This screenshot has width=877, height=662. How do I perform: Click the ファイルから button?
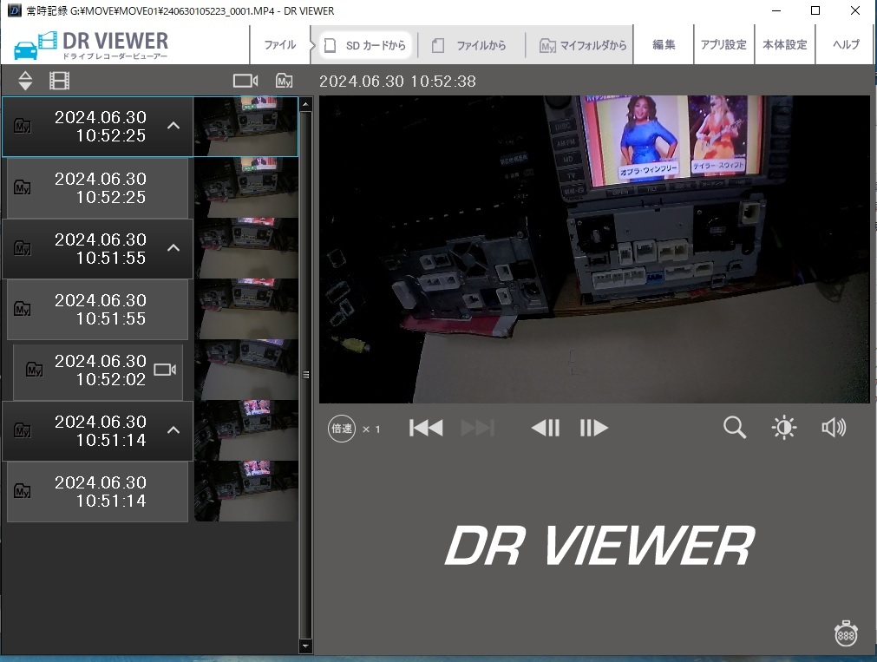click(471, 45)
